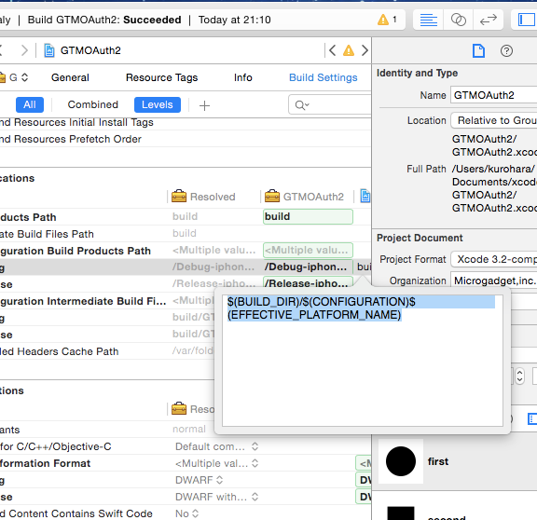Click the resolved '/var/fold' cache path value
537x520 pixels.
point(193,351)
